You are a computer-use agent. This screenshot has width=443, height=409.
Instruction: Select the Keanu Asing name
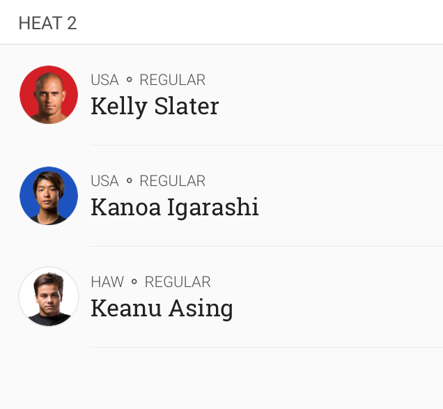pos(162,308)
